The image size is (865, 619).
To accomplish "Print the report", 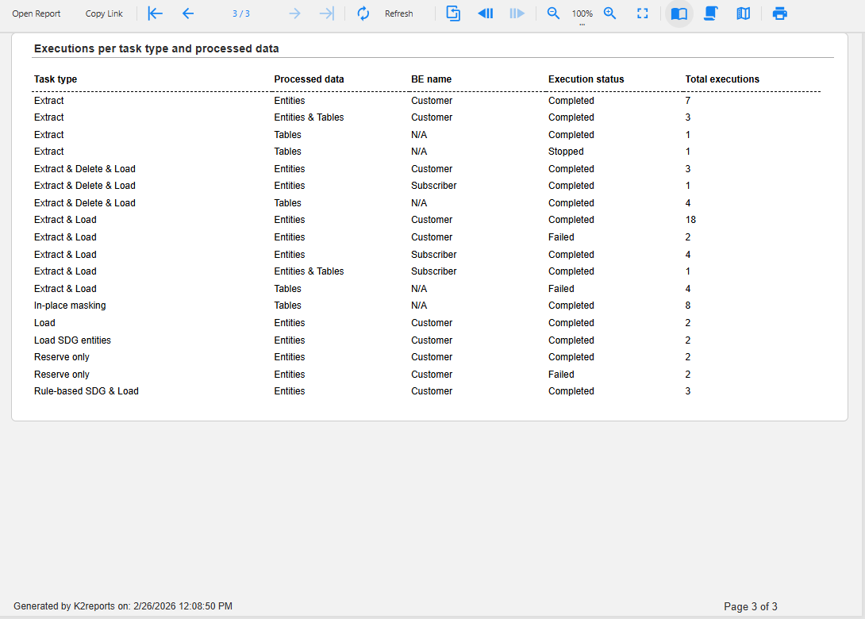I will (x=780, y=13).
